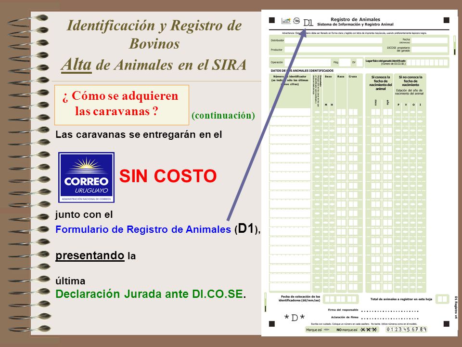Click the underlined word 'Alta'
Viewport: 462px width, 347px height.
[77, 65]
